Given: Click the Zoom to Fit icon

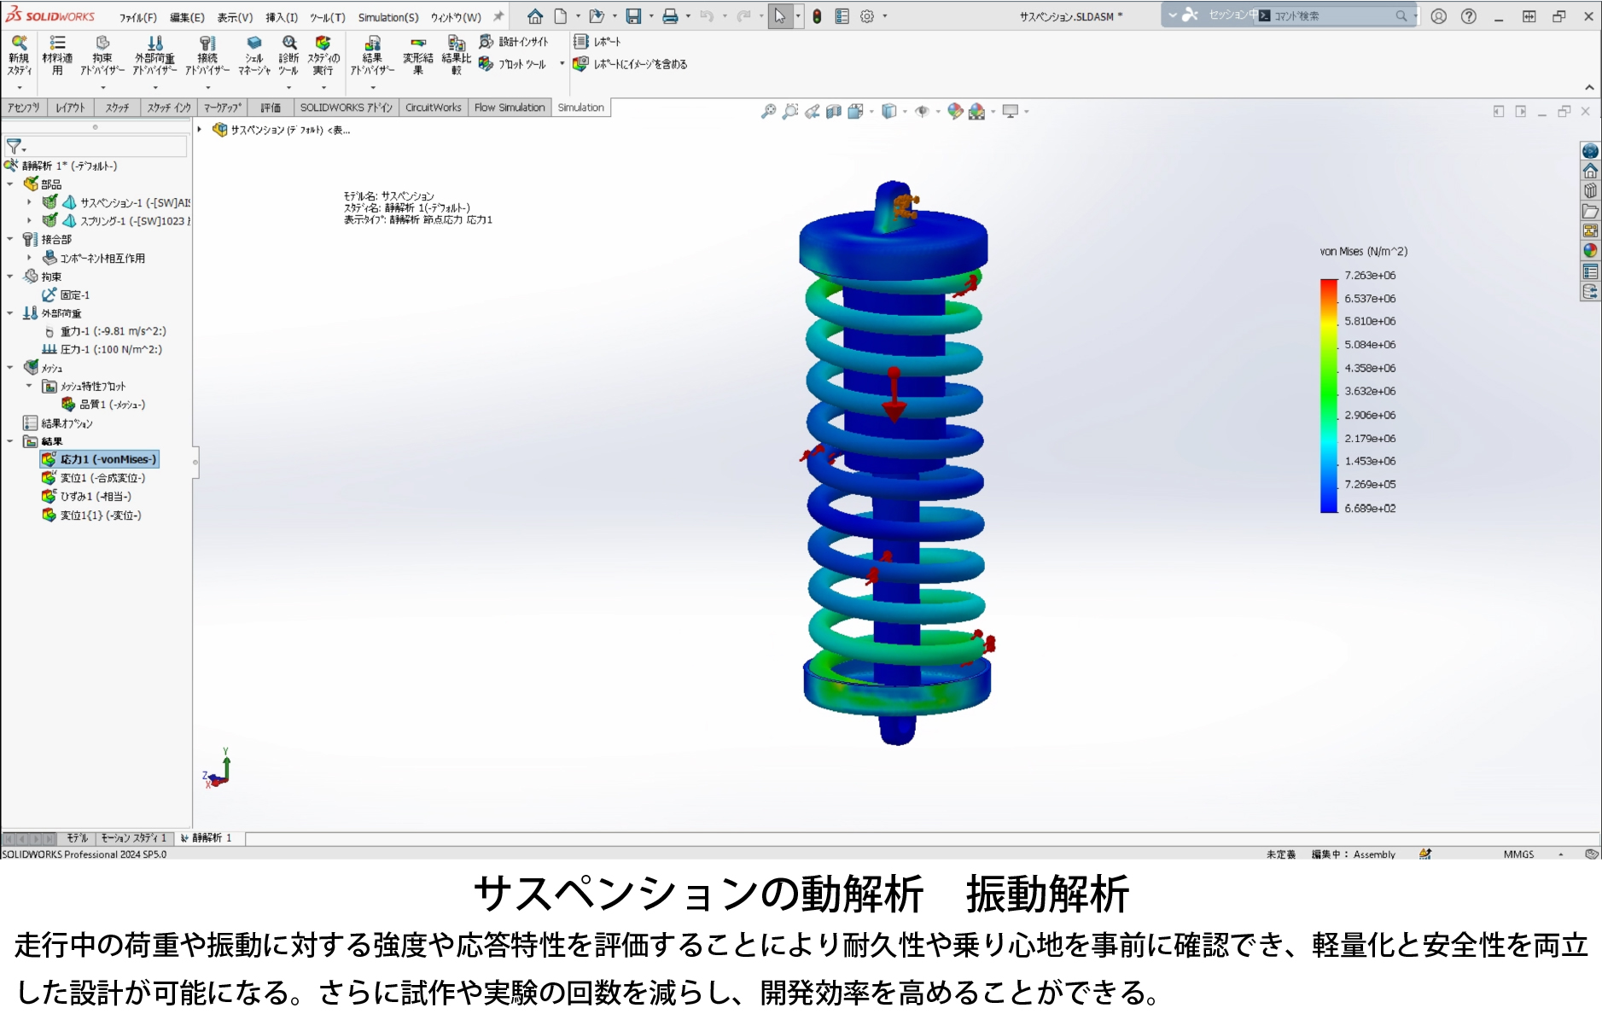Looking at the screenshot, I should pyautogui.click(x=769, y=111).
